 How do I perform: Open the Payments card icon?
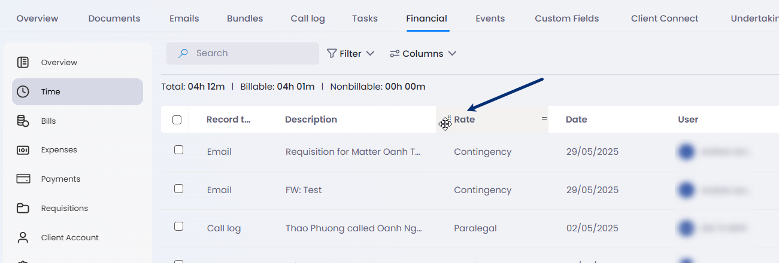[x=23, y=179]
